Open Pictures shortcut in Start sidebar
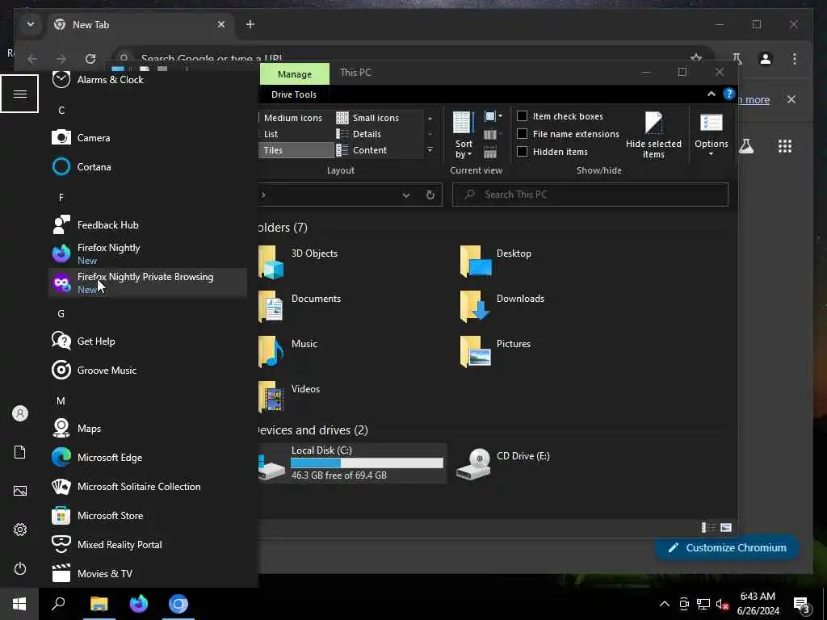Screen dimensions: 827x620 tap(20, 491)
